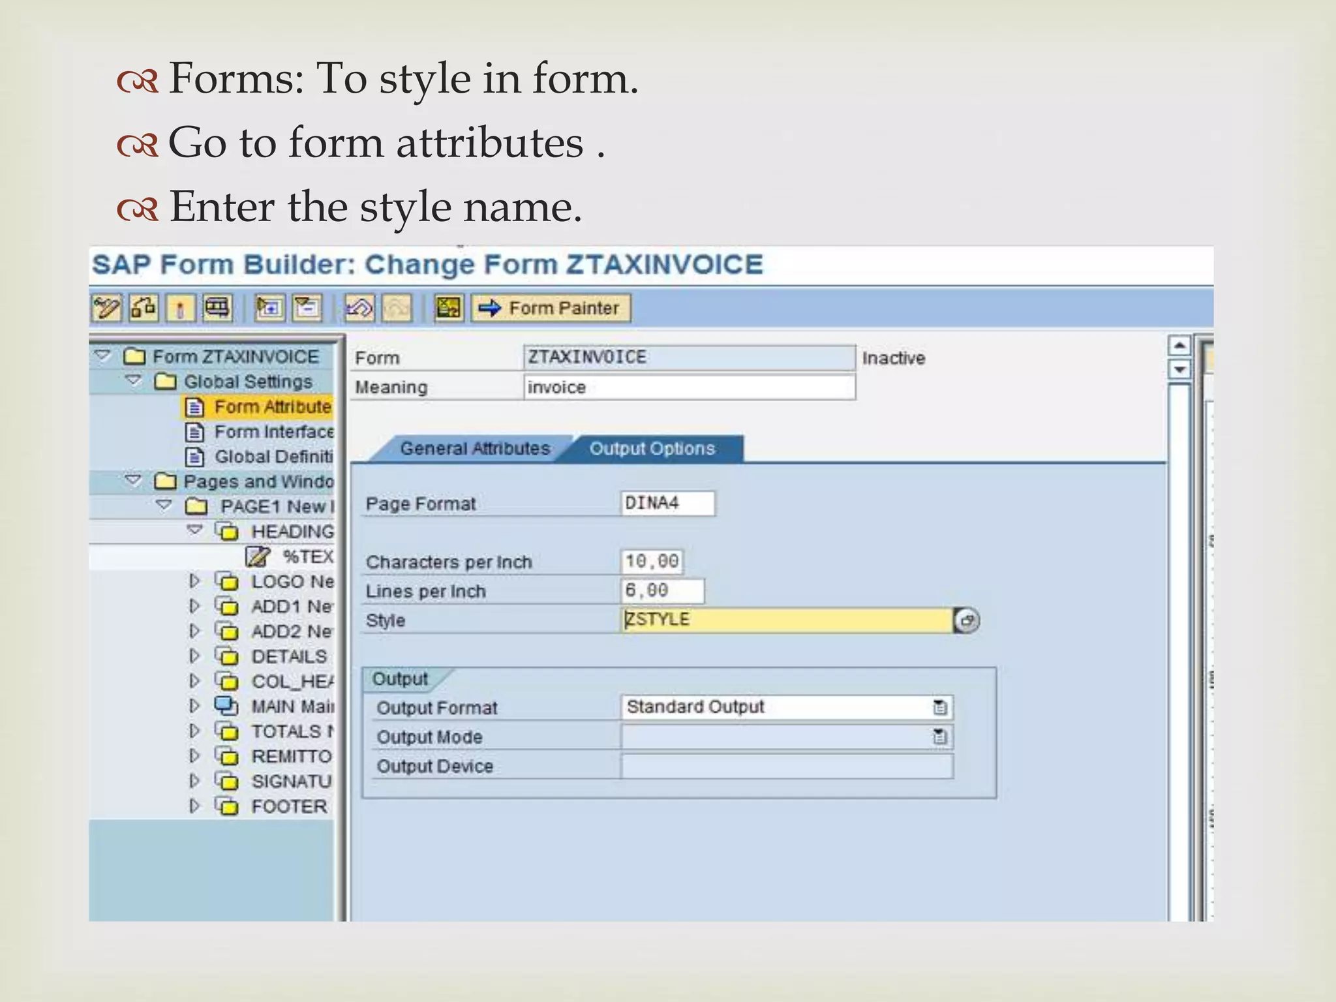Expand the LOGO window node
Screen dimensions: 1336x1002
194,581
